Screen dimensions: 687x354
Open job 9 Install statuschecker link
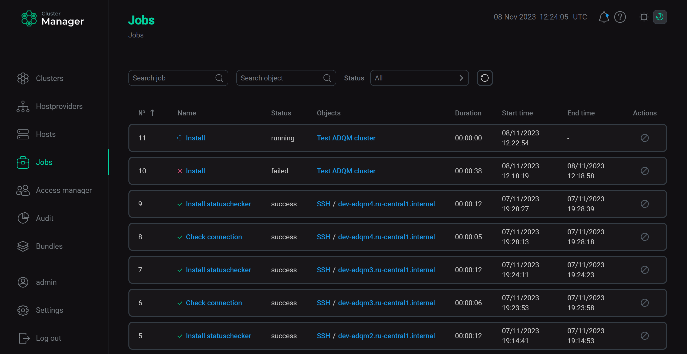click(x=218, y=204)
